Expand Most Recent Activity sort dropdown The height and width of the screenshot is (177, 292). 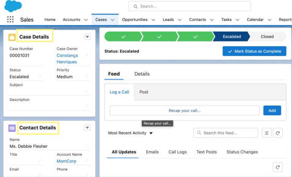(x=151, y=133)
